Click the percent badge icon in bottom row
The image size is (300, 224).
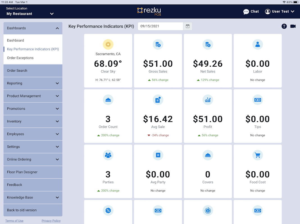108,211
